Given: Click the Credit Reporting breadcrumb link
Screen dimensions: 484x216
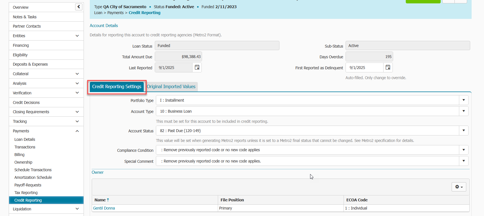Looking at the screenshot, I should pyautogui.click(x=145, y=13).
